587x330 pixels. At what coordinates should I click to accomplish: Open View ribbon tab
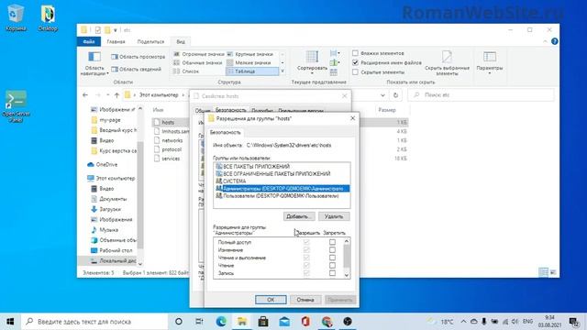[x=181, y=41]
